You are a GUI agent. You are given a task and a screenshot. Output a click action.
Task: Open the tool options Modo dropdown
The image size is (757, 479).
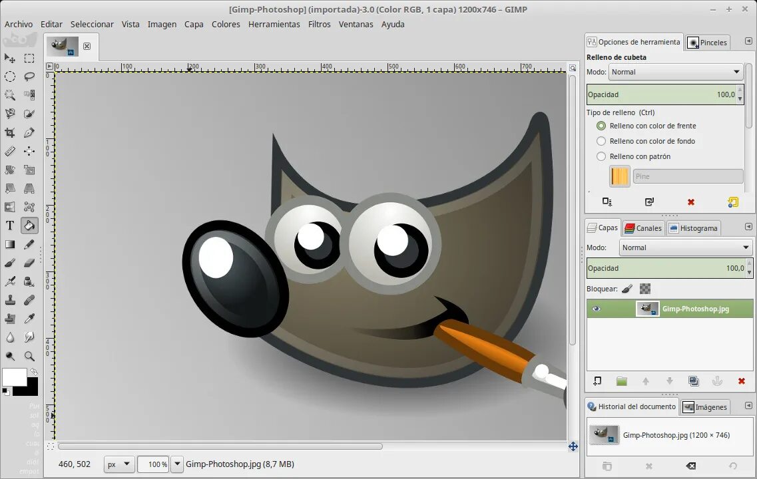point(675,72)
